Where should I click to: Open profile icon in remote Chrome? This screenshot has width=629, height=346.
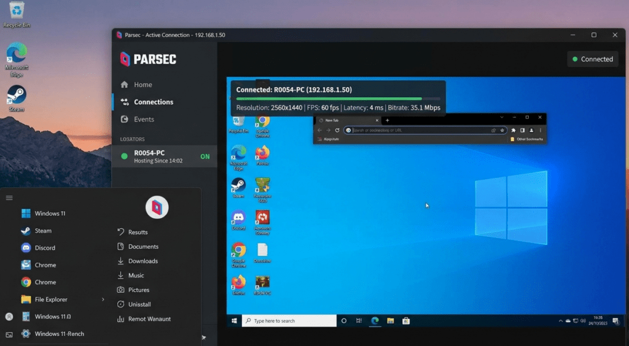click(531, 130)
